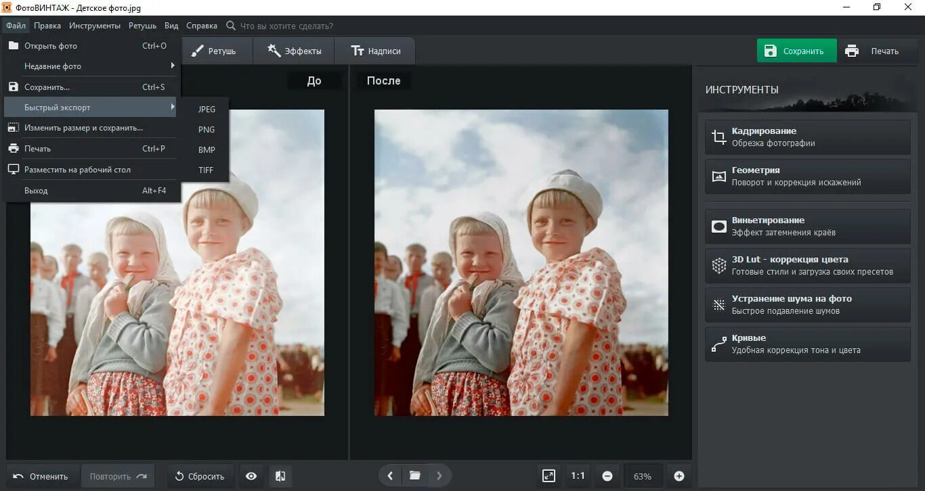Open the Виньетирование vignette tool
Viewport: 925px width, 491px height.
pos(808,227)
